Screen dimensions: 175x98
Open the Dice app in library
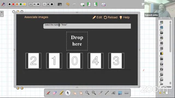(162, 65)
